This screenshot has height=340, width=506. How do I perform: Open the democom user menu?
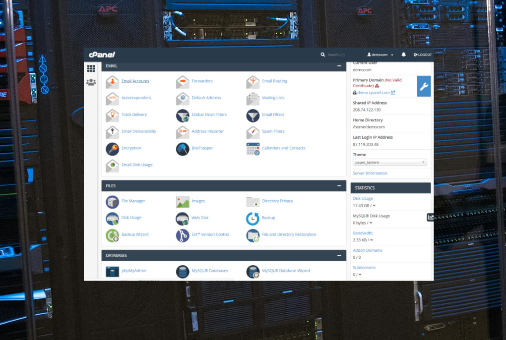point(380,55)
